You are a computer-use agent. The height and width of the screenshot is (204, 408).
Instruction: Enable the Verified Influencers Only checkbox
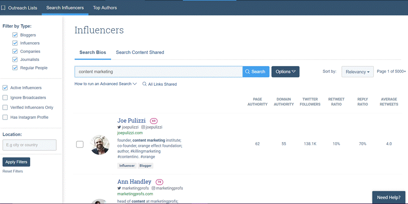(5, 108)
